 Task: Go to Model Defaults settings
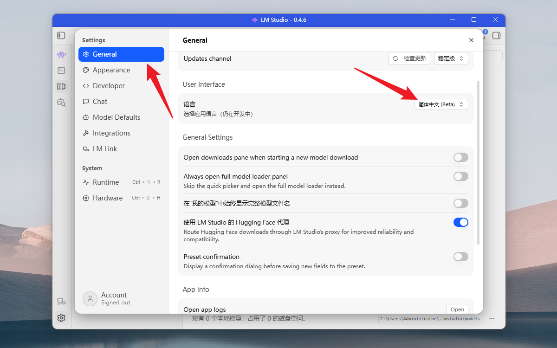pos(116,117)
